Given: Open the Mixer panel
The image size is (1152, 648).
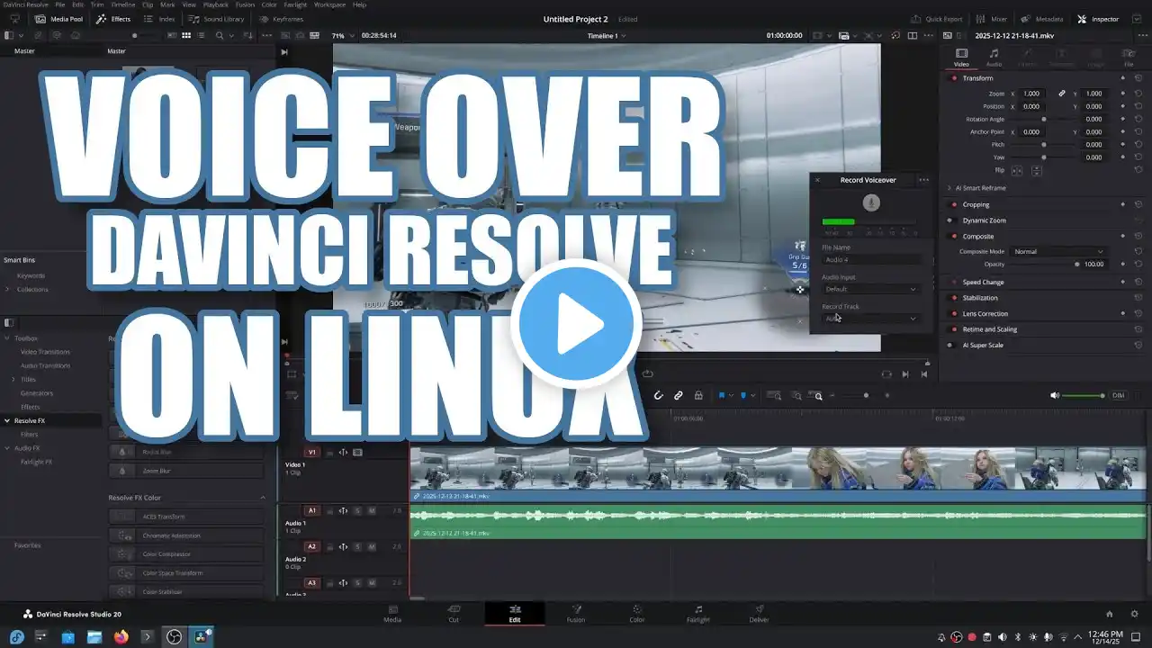Looking at the screenshot, I should [x=992, y=19].
